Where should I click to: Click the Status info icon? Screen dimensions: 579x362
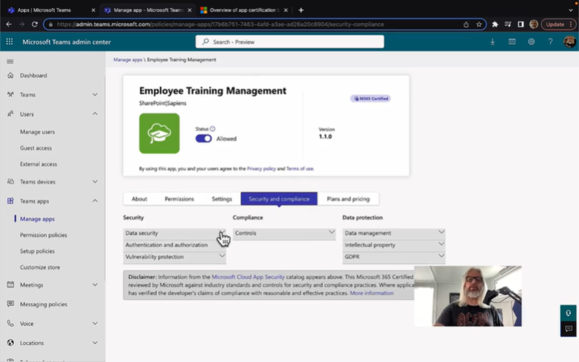pyautogui.click(x=213, y=129)
